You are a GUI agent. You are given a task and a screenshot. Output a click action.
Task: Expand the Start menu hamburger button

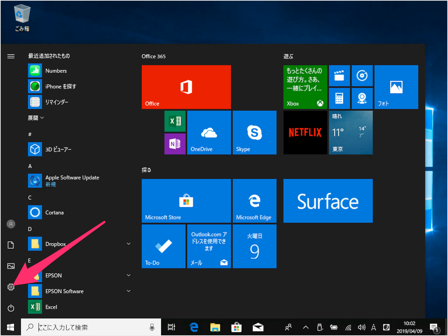pyautogui.click(x=11, y=56)
